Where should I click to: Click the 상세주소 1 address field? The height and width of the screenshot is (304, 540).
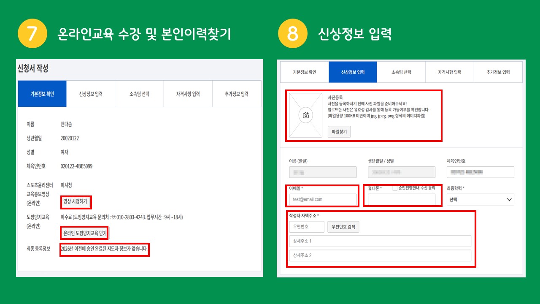(x=380, y=241)
